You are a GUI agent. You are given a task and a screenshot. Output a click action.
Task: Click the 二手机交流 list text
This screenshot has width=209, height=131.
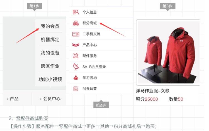91,34
